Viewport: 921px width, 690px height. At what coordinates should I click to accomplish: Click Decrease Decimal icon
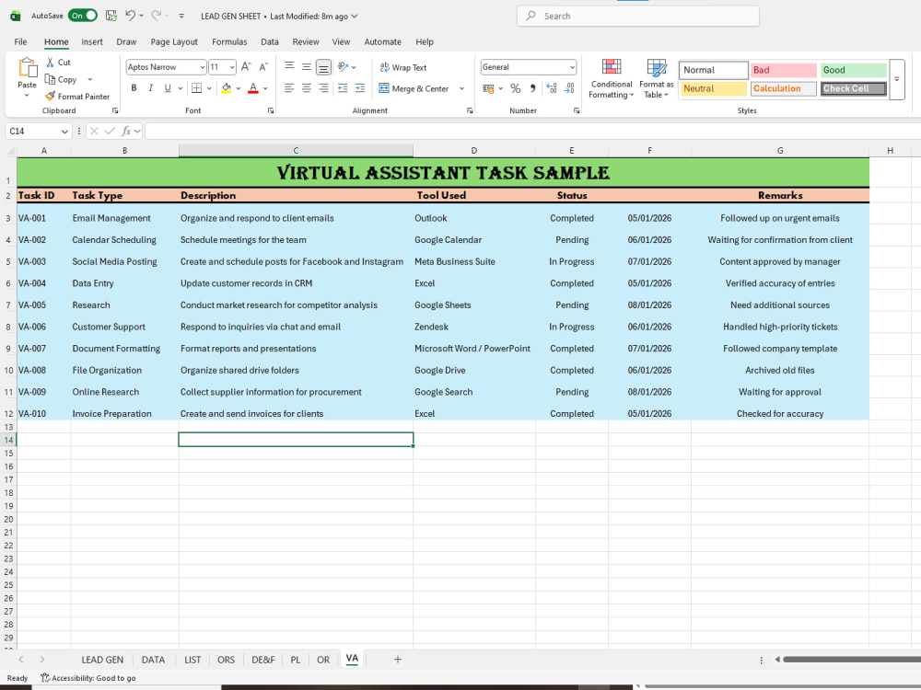(x=569, y=88)
